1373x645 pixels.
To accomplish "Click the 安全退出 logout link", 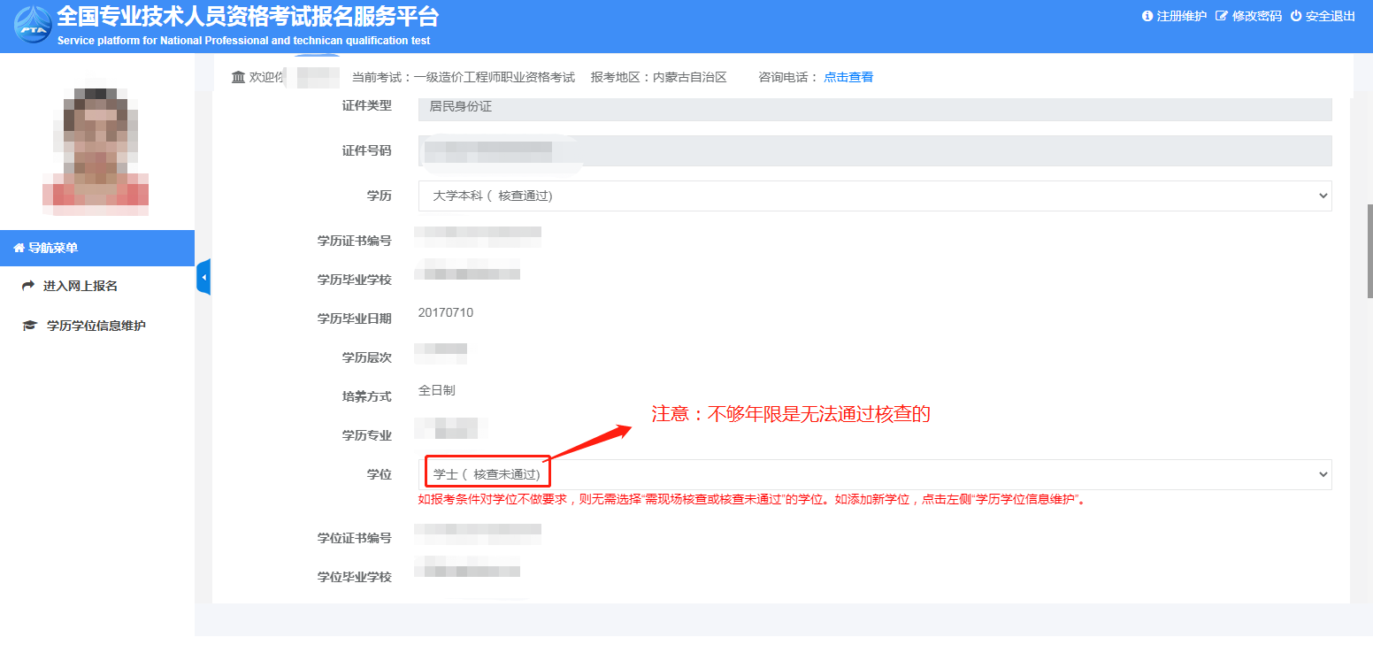I will (1330, 16).
